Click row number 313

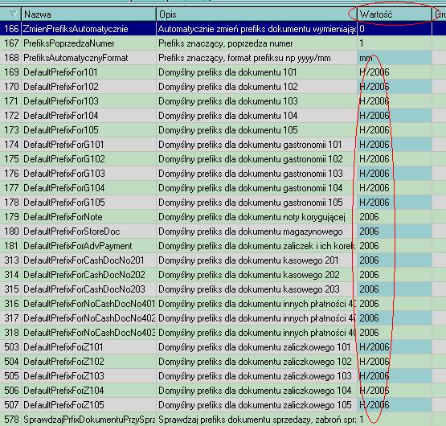[x=11, y=260]
